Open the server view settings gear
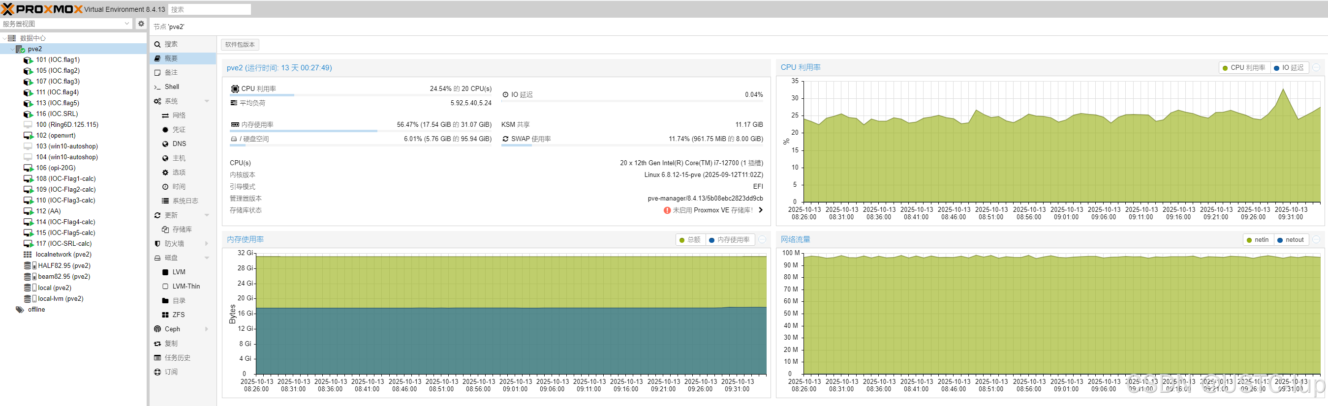Viewport: 1328px width, 406px height. 141,24
